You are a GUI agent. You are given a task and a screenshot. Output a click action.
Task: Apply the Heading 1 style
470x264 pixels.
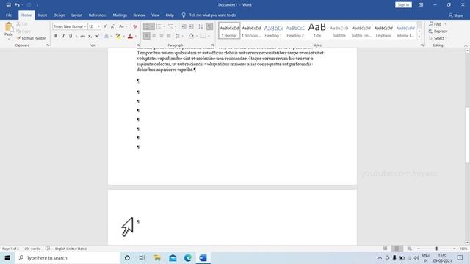273,30
